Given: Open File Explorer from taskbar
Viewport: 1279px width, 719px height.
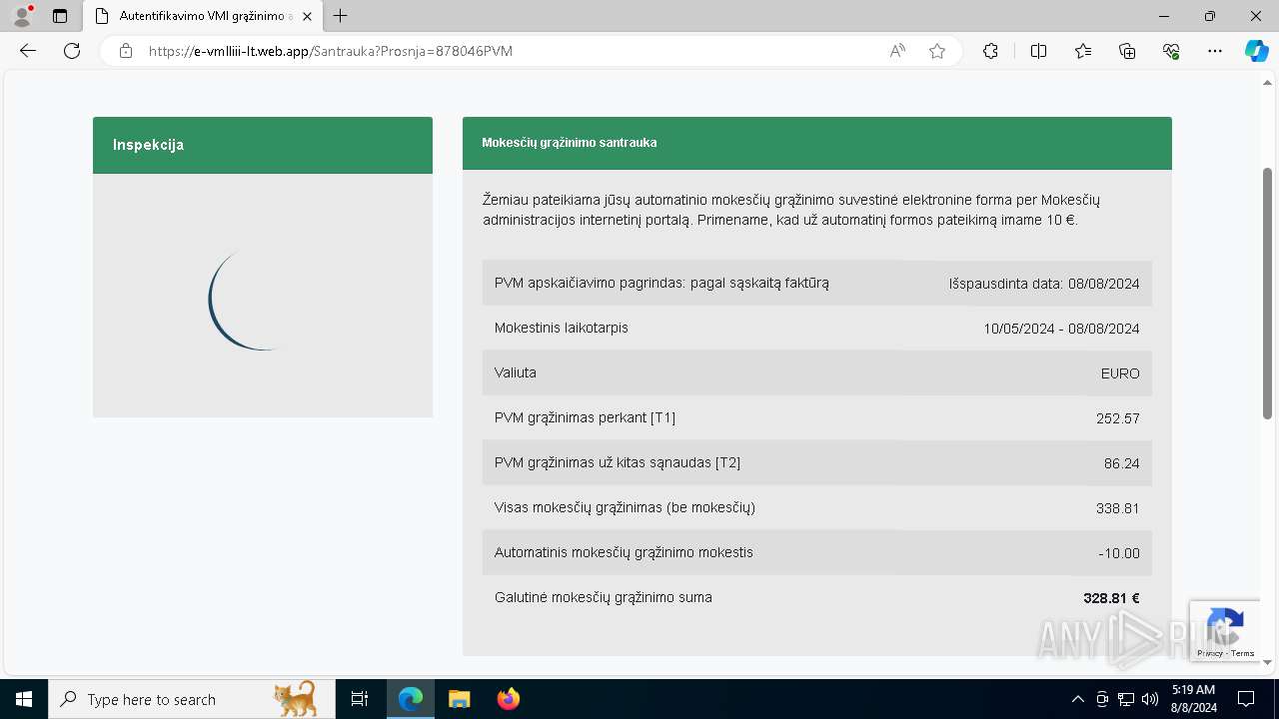Looking at the screenshot, I should 459,699.
